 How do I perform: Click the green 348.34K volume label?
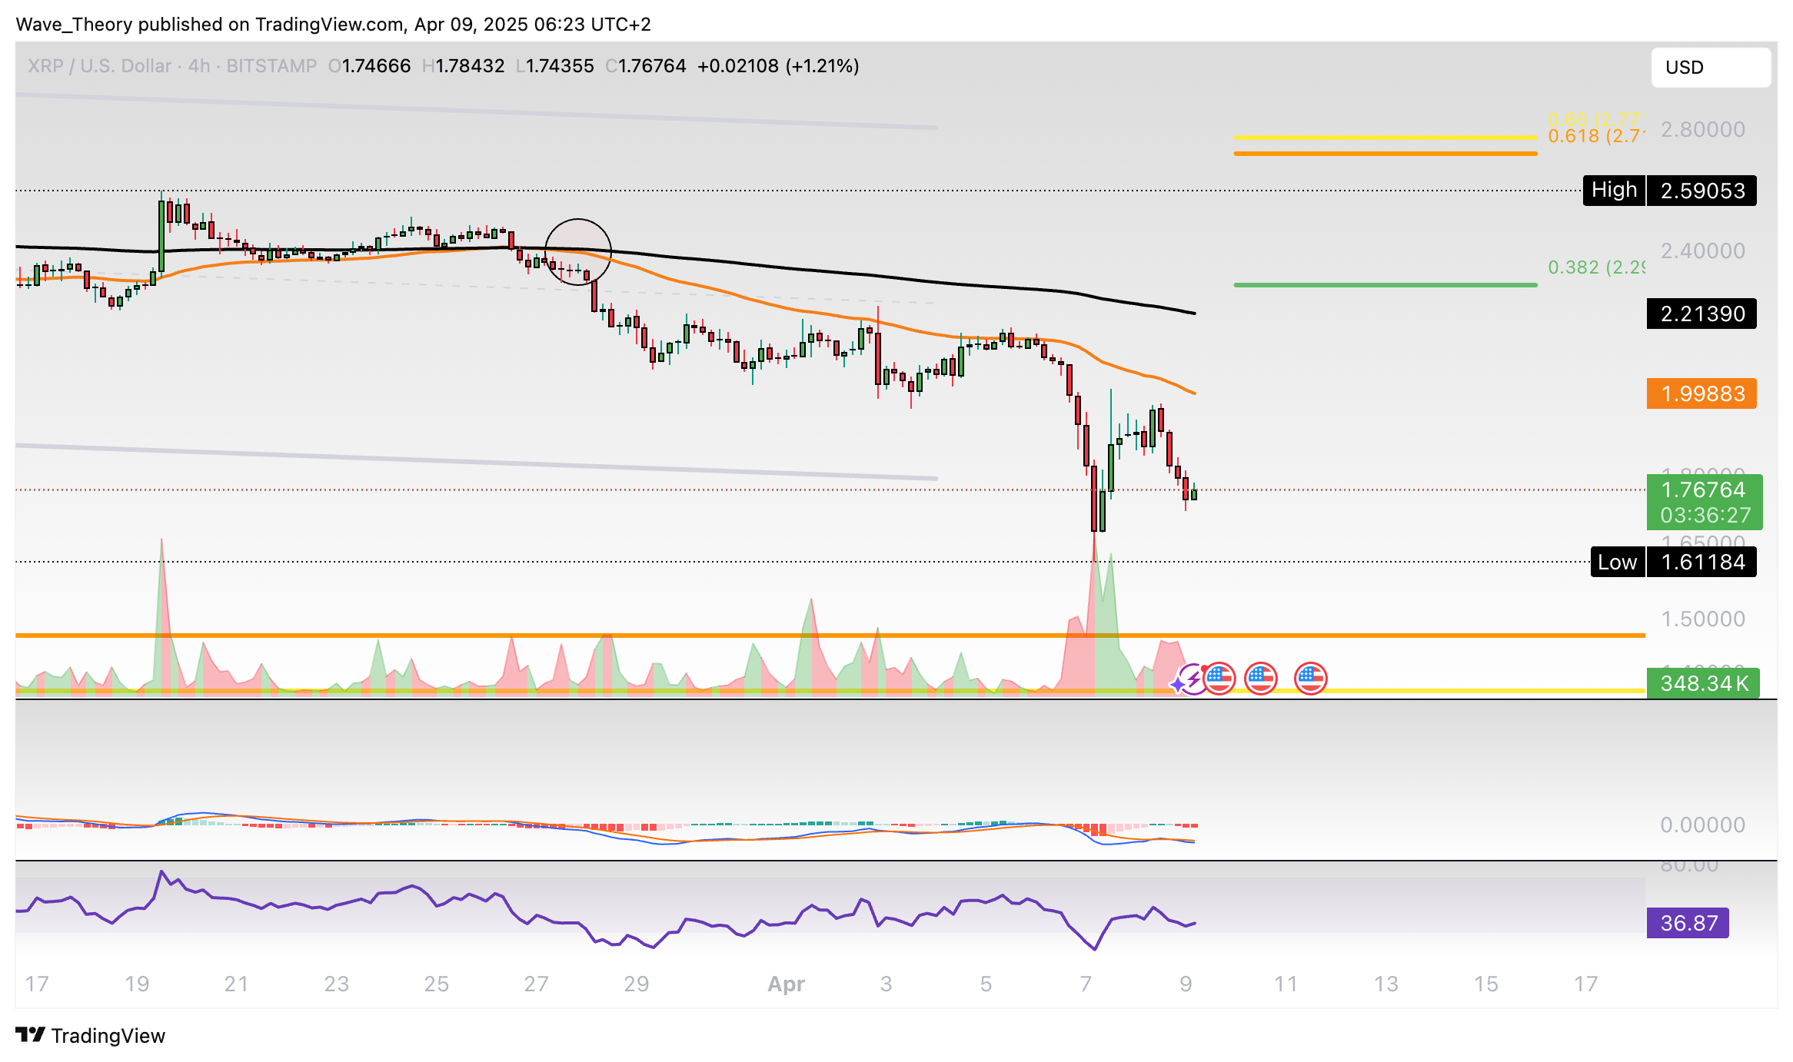click(1703, 684)
